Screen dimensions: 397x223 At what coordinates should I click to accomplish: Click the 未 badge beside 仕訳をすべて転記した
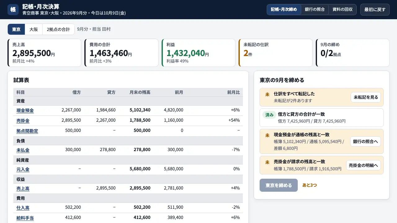[x=267, y=94]
